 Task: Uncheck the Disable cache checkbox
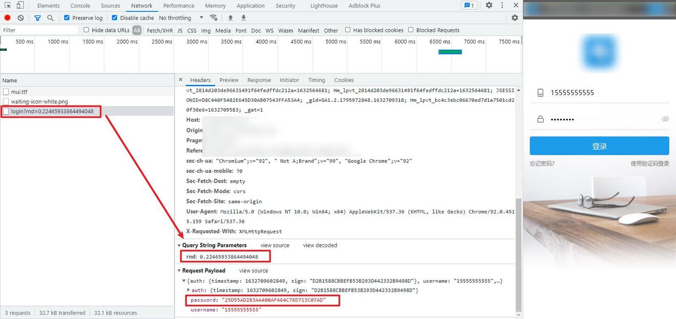pos(115,17)
